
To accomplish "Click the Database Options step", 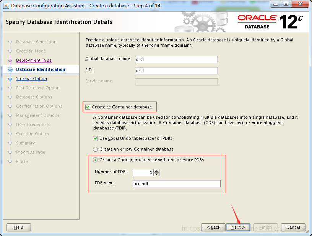I will pyautogui.click(x=34, y=97).
